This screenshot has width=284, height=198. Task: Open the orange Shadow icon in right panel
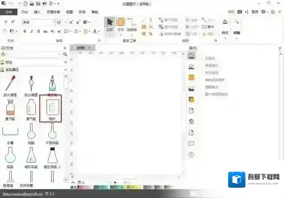[x=191, y=77]
